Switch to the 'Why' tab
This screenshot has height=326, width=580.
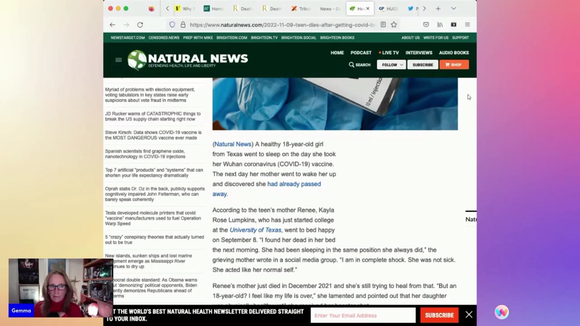coord(185,9)
